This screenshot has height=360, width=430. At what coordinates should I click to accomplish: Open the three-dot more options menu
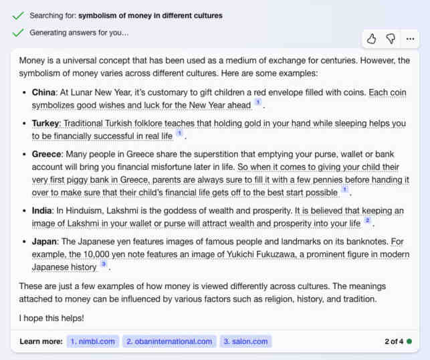click(x=410, y=39)
